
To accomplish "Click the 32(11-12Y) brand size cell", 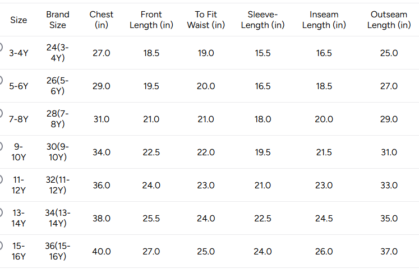I will [x=58, y=185].
